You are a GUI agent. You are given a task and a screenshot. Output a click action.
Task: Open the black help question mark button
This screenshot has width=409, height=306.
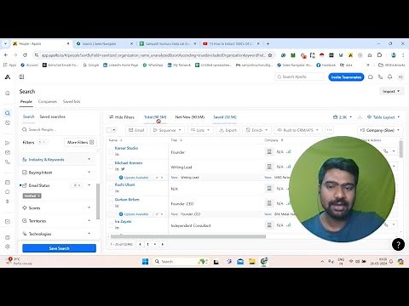pos(398,245)
